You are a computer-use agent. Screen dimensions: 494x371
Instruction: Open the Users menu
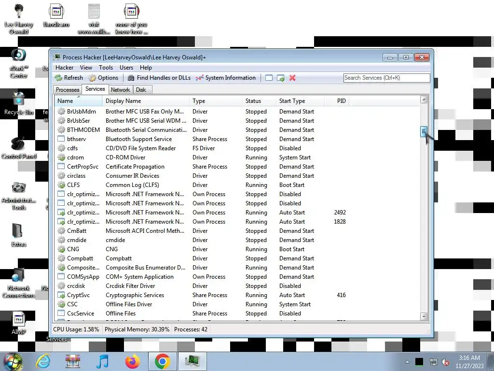pos(126,68)
